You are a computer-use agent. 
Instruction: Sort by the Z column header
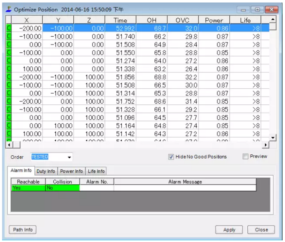(89, 20)
